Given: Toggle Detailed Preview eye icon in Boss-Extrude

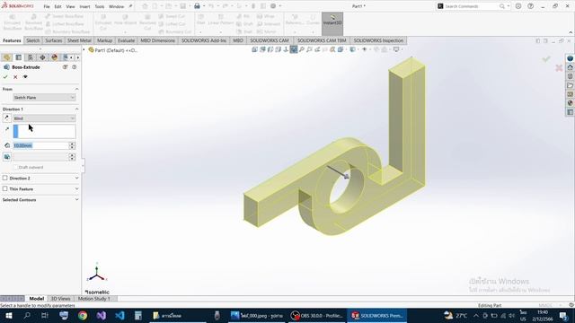Looking at the screenshot, I should (x=25, y=77).
